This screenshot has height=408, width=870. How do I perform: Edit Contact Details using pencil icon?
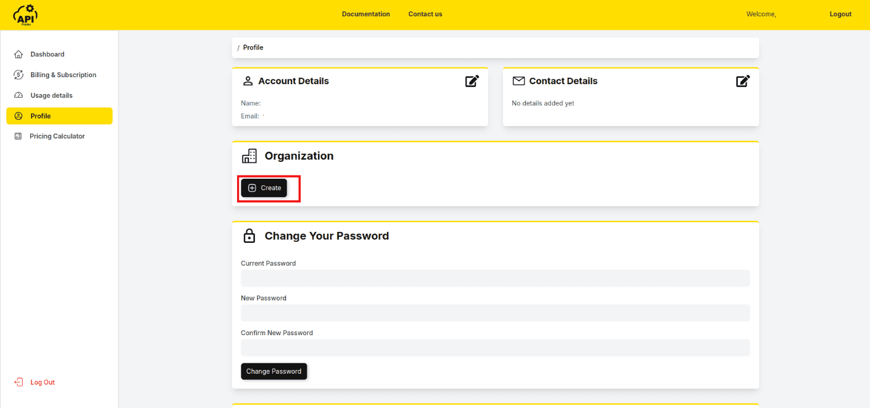[x=743, y=81]
